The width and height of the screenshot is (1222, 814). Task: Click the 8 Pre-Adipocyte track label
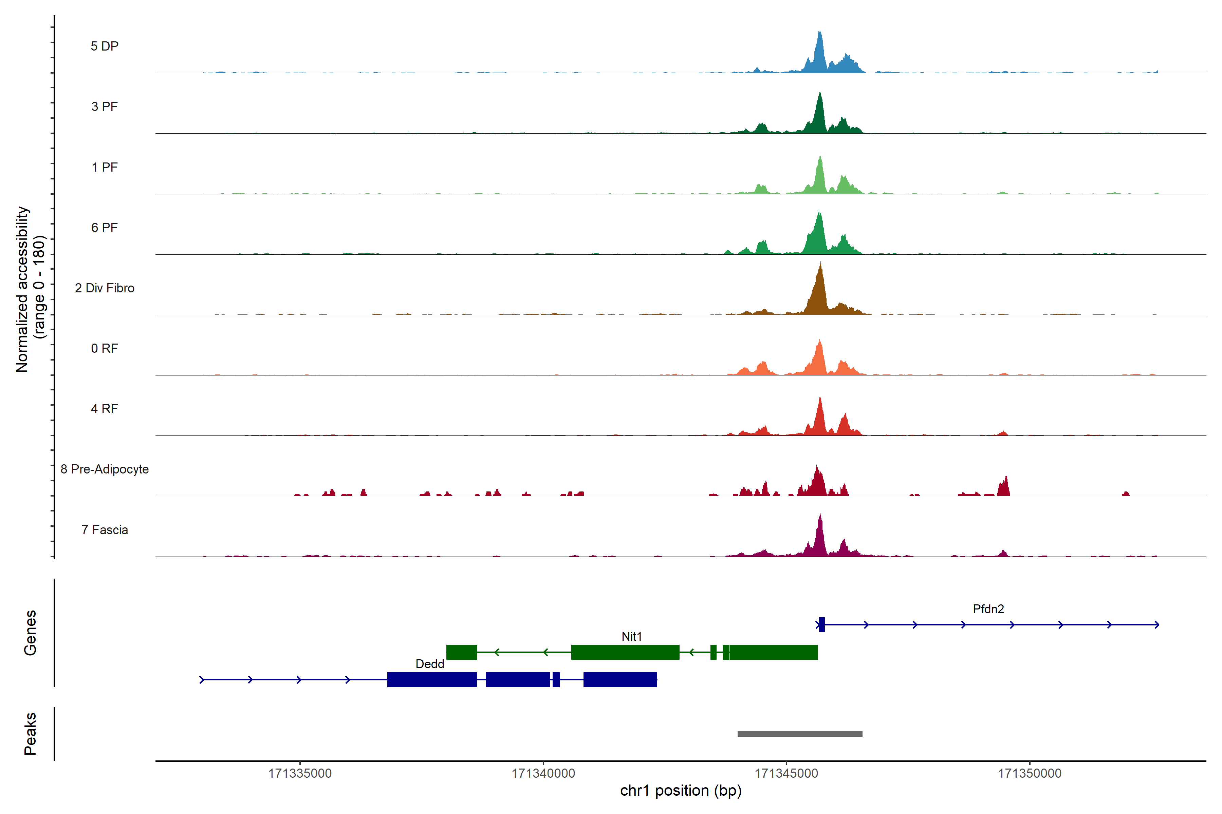pos(105,469)
